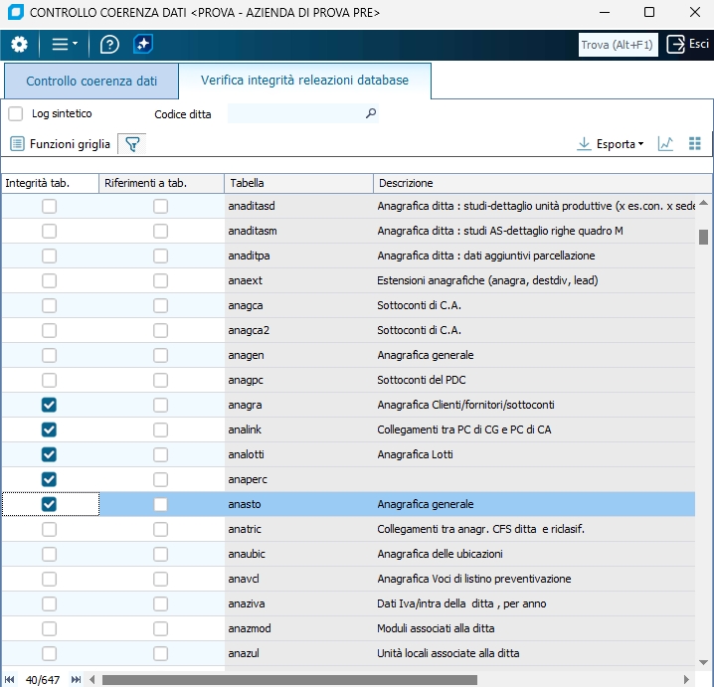Uncheck Integrità tab. for anasto row
The image size is (714, 687).
(x=49, y=504)
